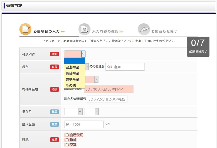Choose 買取希望 from the list

pos(74,79)
